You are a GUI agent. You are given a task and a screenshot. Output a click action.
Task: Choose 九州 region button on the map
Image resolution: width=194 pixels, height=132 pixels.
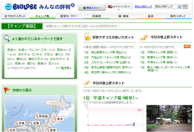click(11, 130)
